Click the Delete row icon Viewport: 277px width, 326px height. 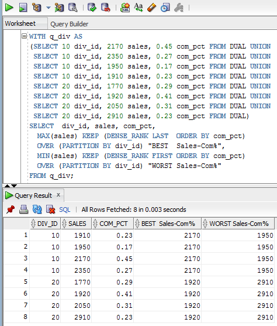click(x=51, y=210)
